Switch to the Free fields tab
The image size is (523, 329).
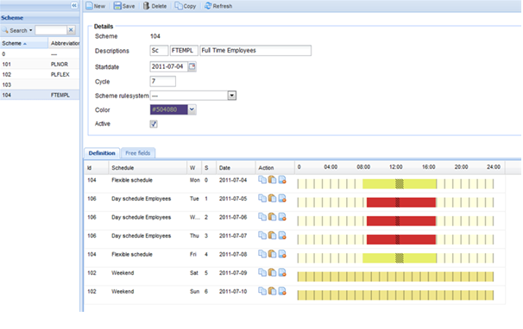click(138, 153)
